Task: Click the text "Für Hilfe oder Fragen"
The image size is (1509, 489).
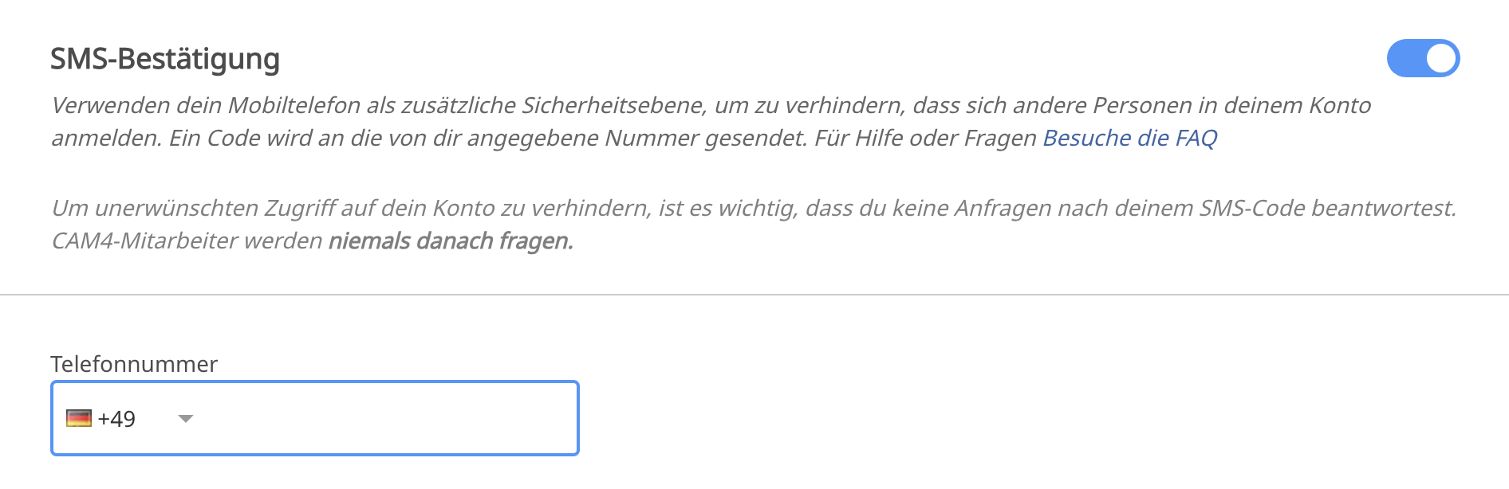Action: [925, 139]
